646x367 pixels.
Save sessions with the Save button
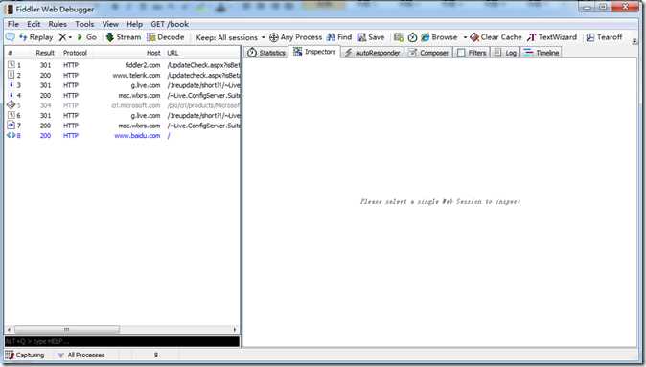pos(371,37)
